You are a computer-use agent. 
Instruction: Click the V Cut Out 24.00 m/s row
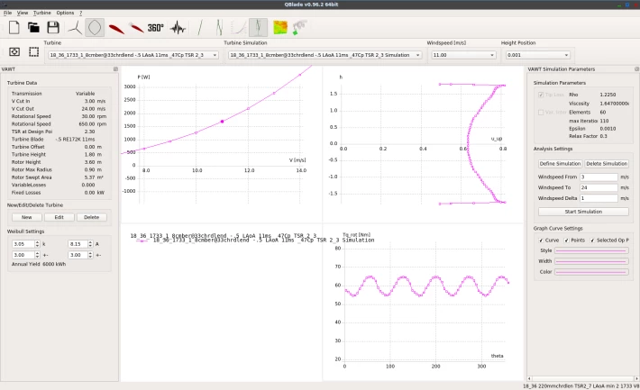tap(59, 109)
